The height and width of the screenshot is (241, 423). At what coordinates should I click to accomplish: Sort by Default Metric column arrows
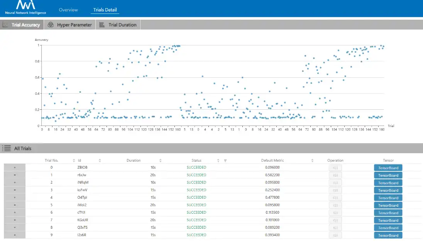click(x=312, y=161)
